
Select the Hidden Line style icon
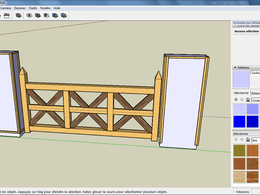38,16
